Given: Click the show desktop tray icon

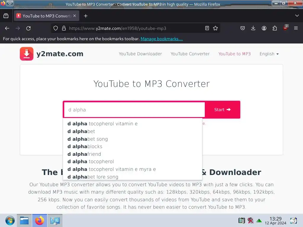Looking at the screenshot, I should tap(293, 220).
